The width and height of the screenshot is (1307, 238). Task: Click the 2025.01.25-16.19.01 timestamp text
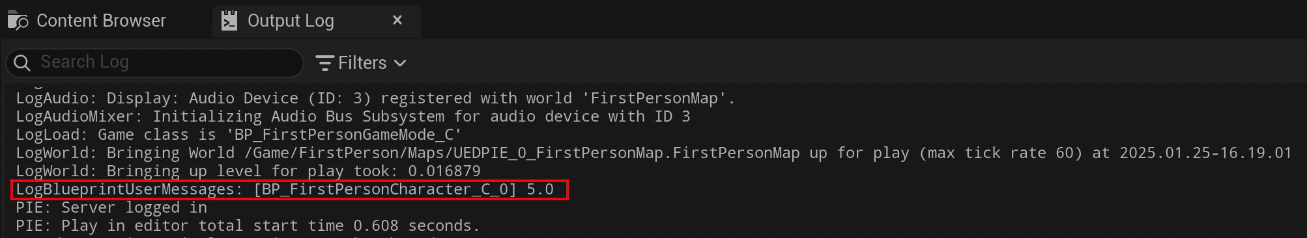(1205, 153)
